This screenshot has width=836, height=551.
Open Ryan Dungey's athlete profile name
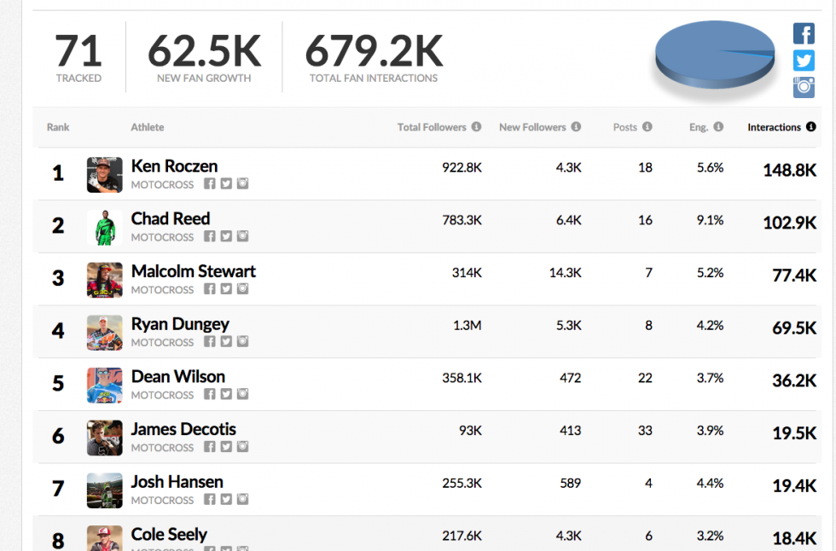pyautogui.click(x=180, y=324)
